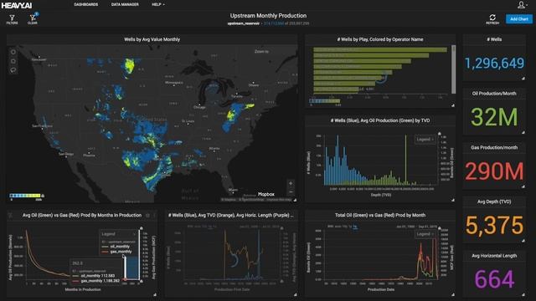
Task: Toggle the lock on the map color legend
Action: [x=43, y=196]
